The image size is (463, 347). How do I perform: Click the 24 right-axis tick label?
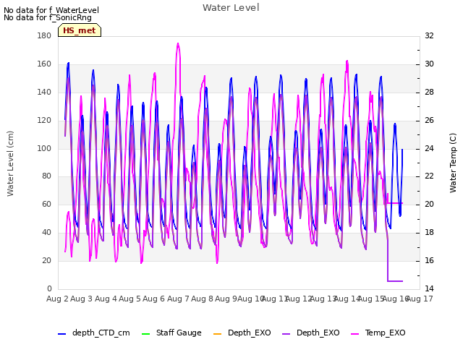tap(429, 148)
